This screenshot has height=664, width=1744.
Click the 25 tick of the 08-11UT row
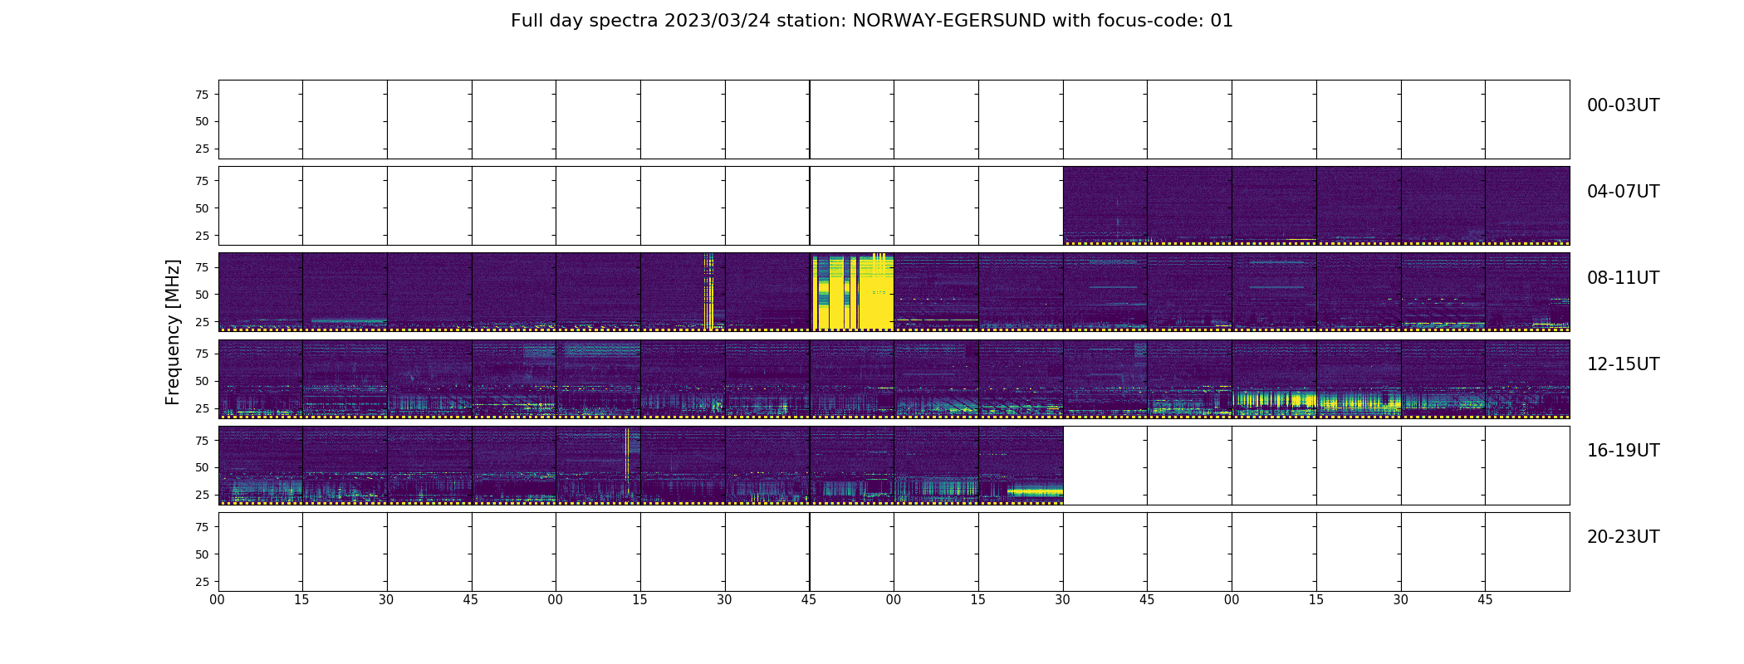(201, 322)
